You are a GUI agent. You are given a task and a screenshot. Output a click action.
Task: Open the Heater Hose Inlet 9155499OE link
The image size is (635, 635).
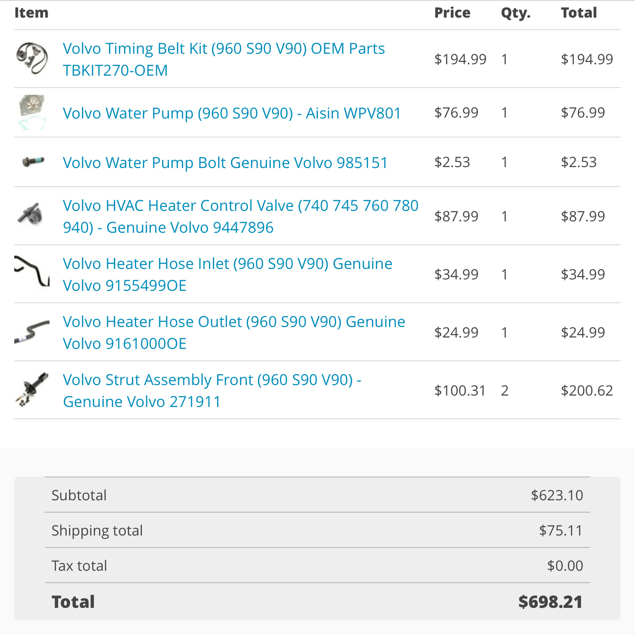click(x=228, y=274)
